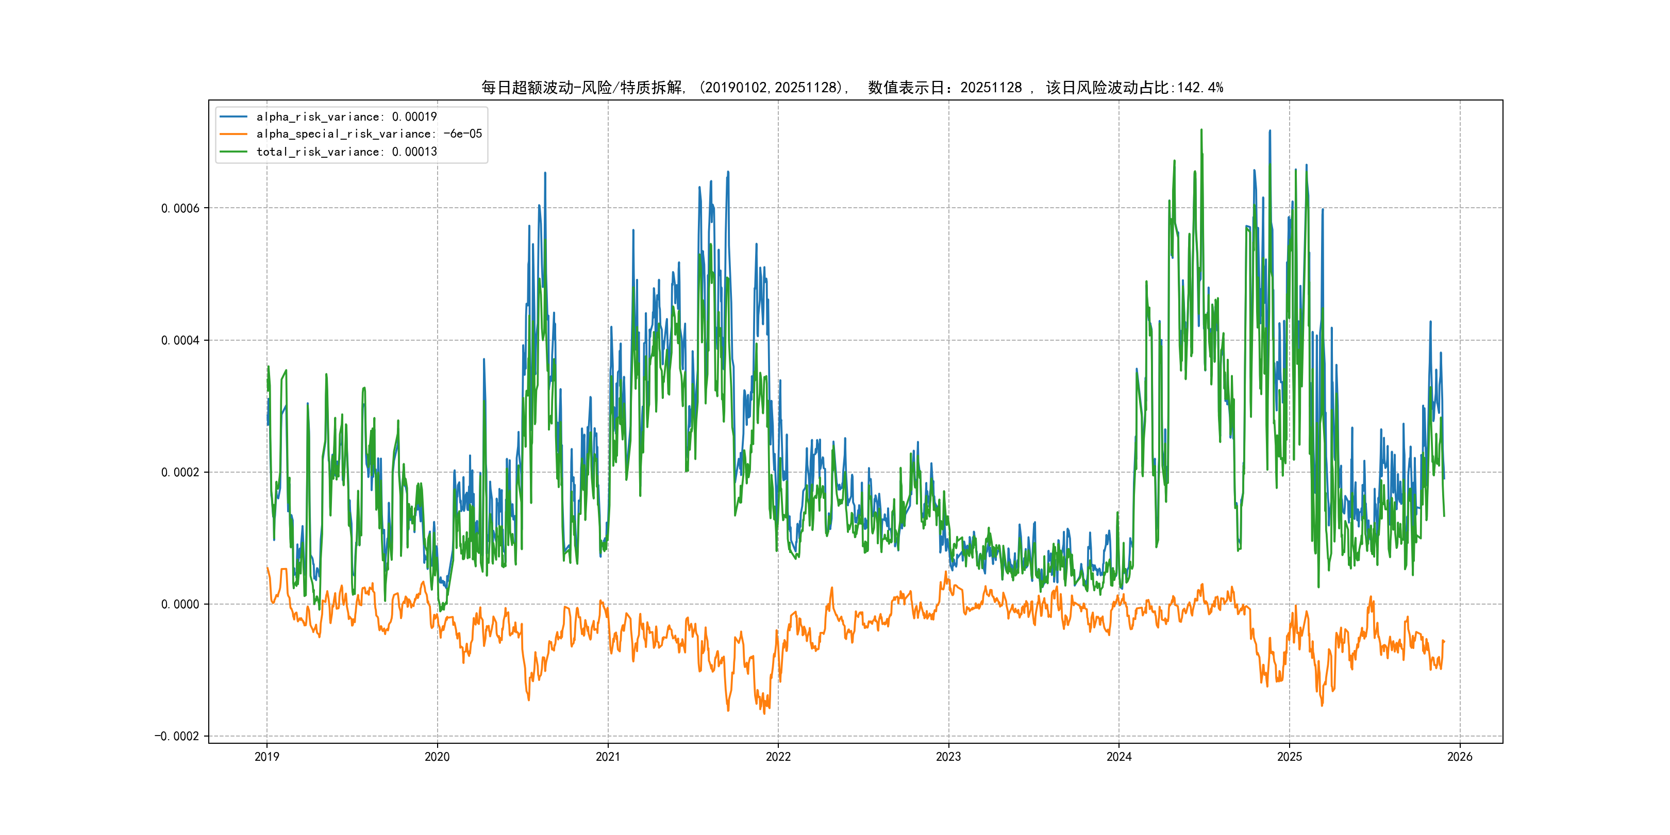
Task: Click the 0.0006 y-axis tick label
Action: (x=180, y=208)
